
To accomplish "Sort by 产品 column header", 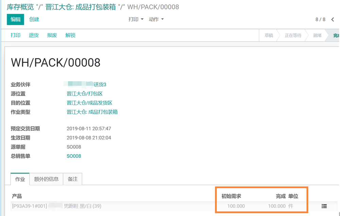I will coord(17,196).
